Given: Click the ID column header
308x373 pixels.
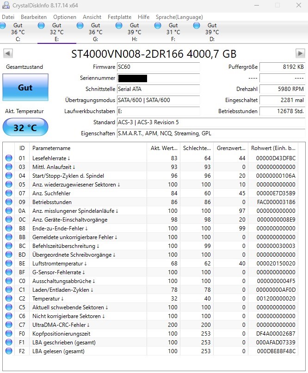Looking at the screenshot, I should [22, 148].
